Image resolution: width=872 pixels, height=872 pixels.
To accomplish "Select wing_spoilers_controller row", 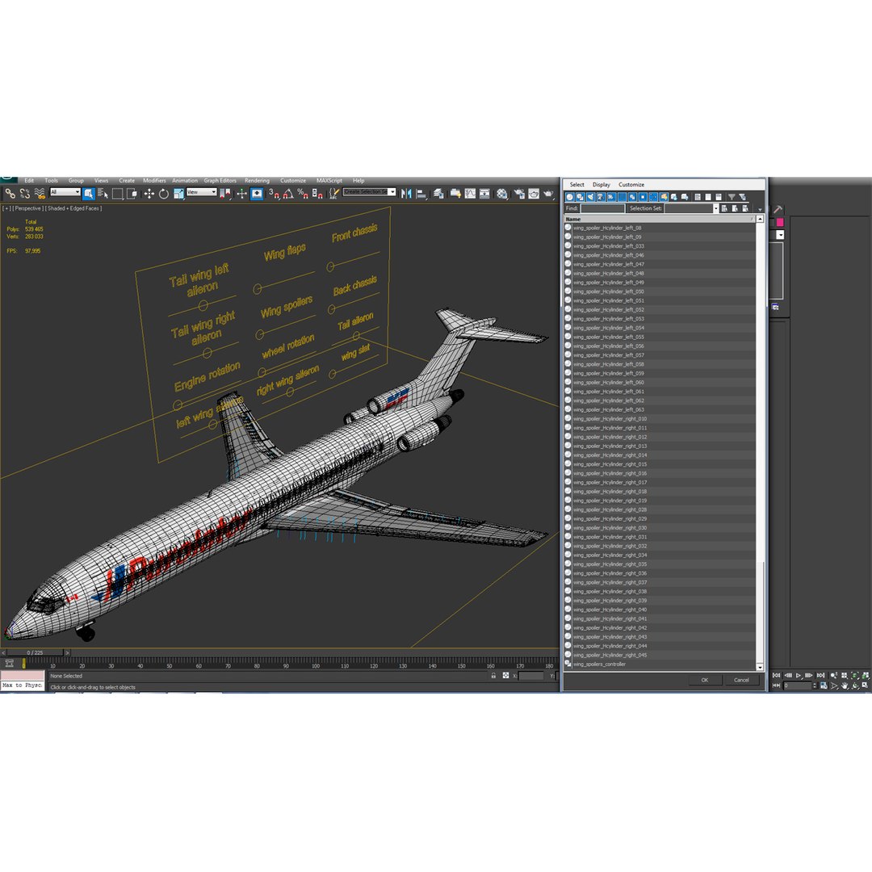I will pos(660,664).
